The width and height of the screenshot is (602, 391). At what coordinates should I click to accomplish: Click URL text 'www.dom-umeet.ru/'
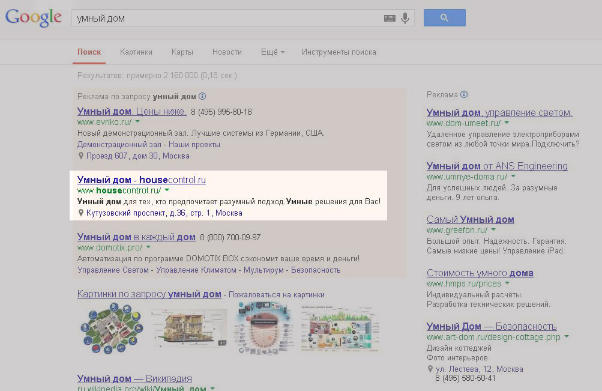pyautogui.click(x=464, y=123)
